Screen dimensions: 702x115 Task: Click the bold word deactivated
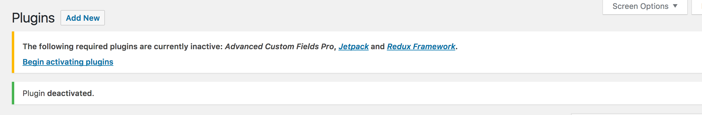[70, 93]
